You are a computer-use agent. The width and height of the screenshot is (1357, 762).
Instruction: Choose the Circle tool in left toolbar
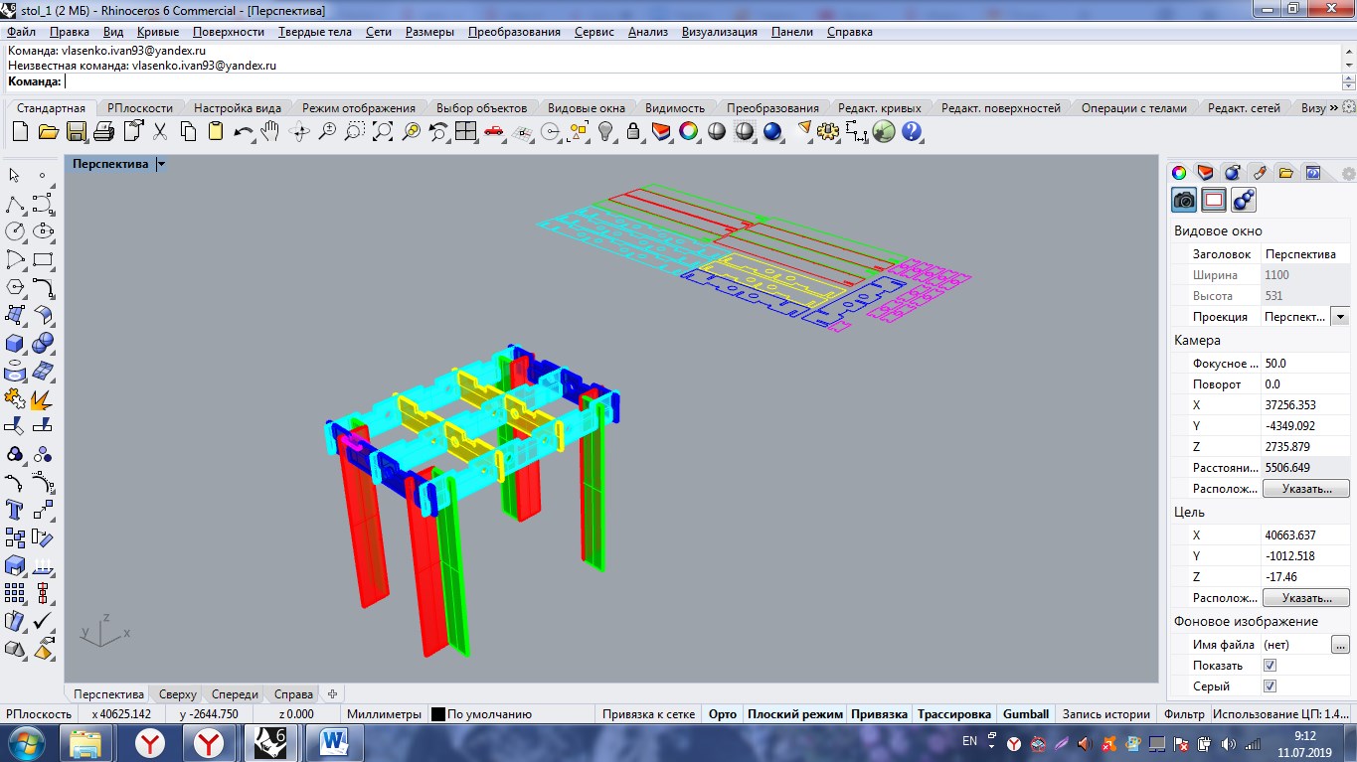(x=15, y=231)
